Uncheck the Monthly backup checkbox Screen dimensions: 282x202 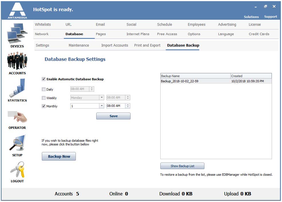click(44, 106)
